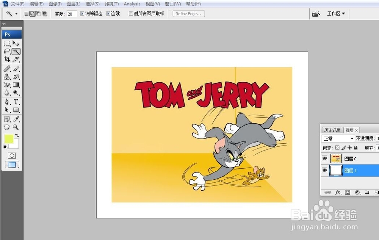
Task: Select the Pen tool
Action: pyautogui.click(x=7, y=102)
